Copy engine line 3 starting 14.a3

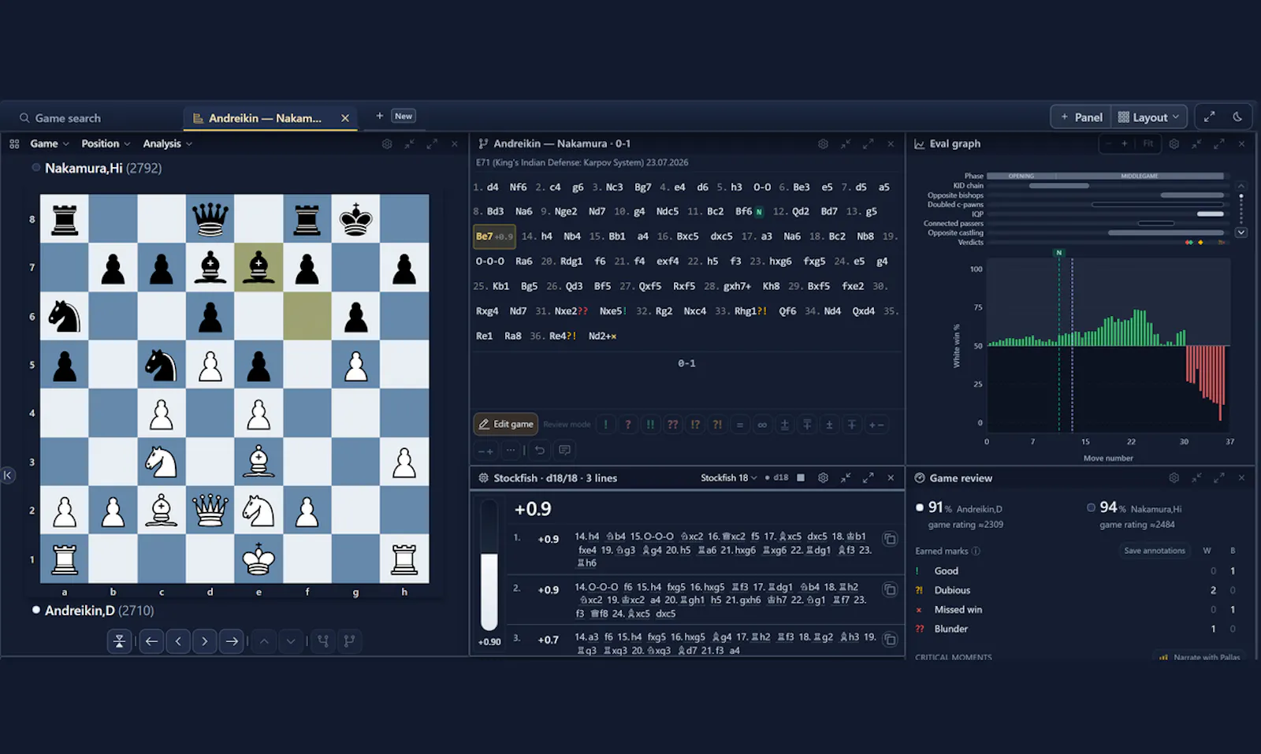[890, 639]
